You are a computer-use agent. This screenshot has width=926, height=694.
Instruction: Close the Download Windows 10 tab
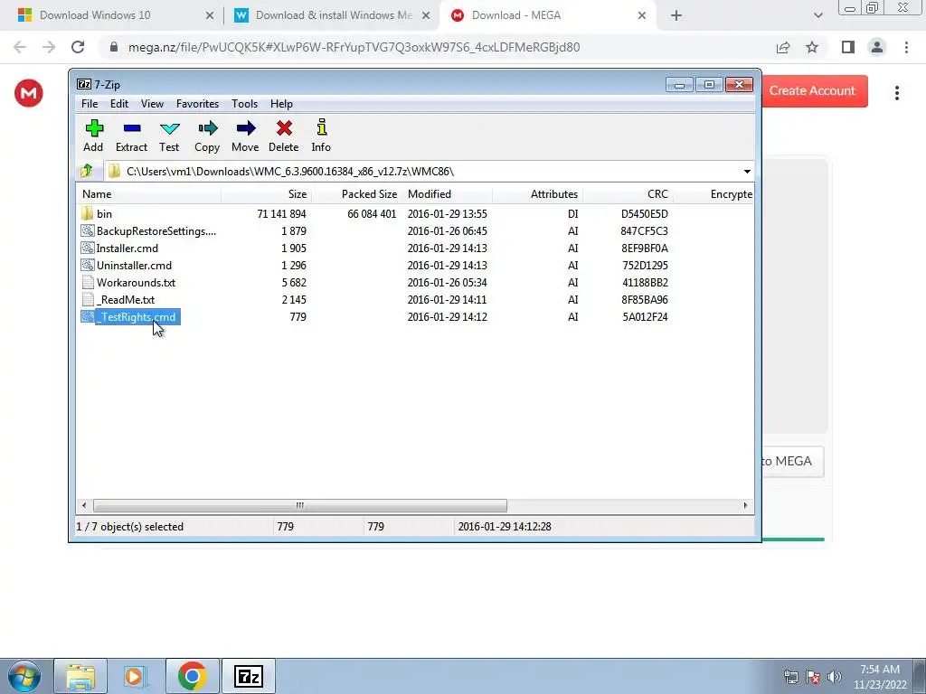(210, 15)
